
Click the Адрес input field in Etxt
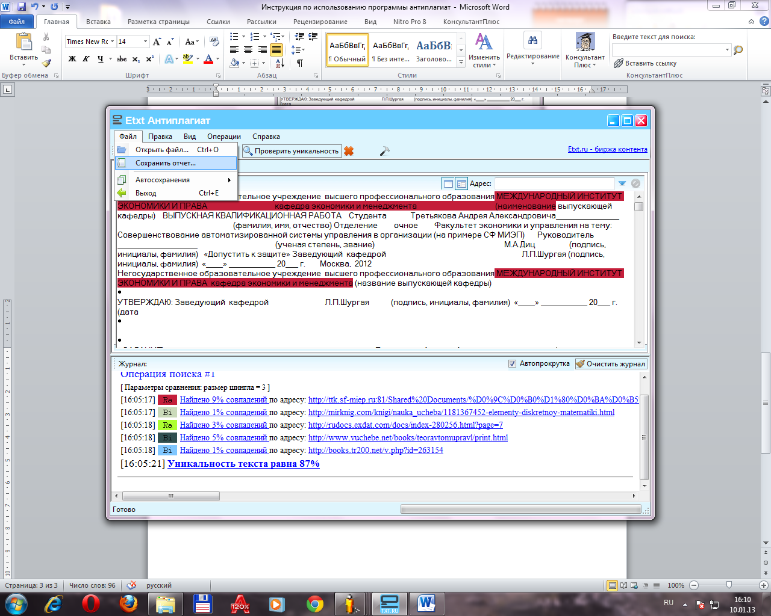click(x=554, y=183)
